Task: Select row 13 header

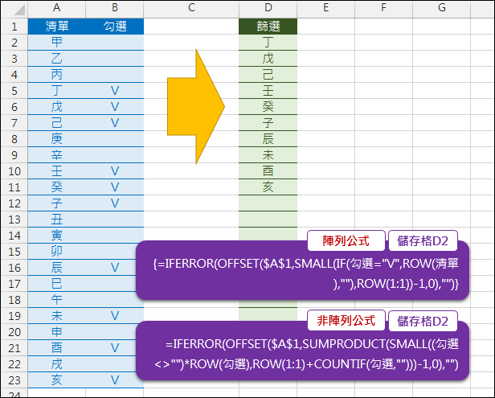Action: (x=14, y=220)
